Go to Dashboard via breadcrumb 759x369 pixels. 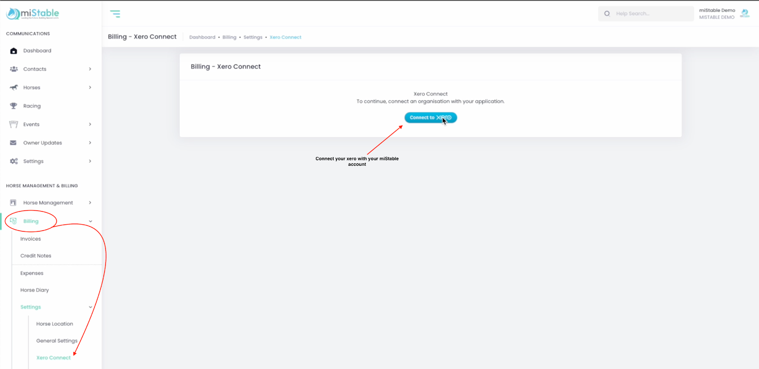202,37
